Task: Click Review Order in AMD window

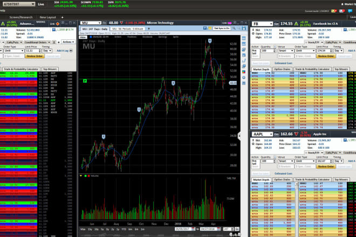Action: (x=35, y=56)
